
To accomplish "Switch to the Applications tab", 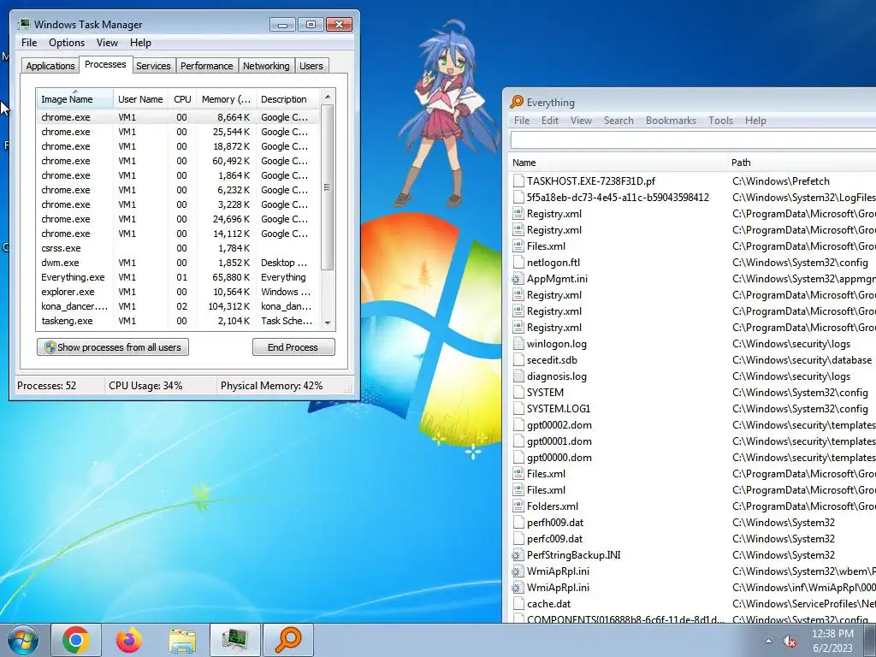I will [50, 66].
